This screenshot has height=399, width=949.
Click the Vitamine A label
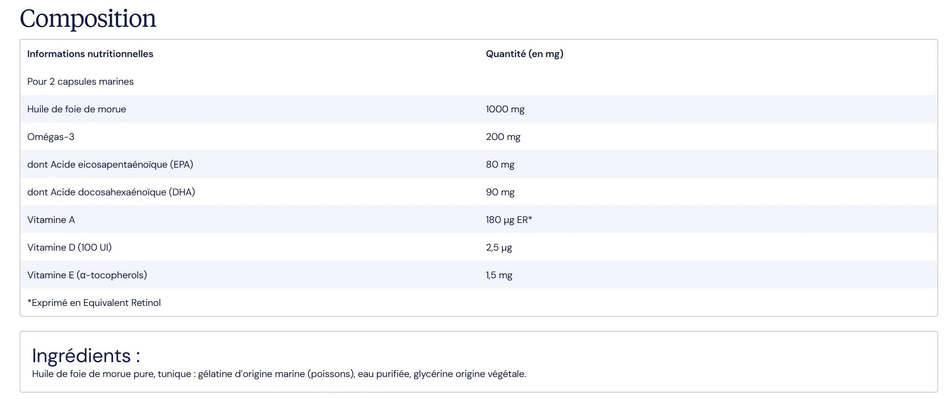(51, 220)
